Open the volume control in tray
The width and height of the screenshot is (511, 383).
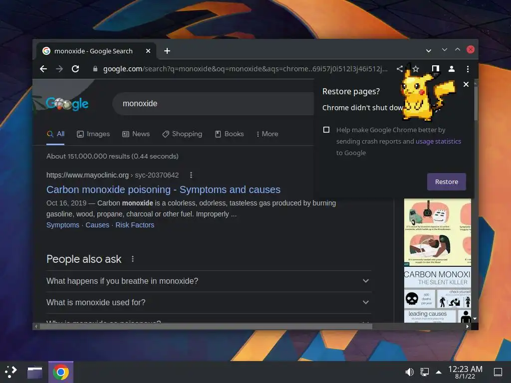pyautogui.click(x=409, y=372)
